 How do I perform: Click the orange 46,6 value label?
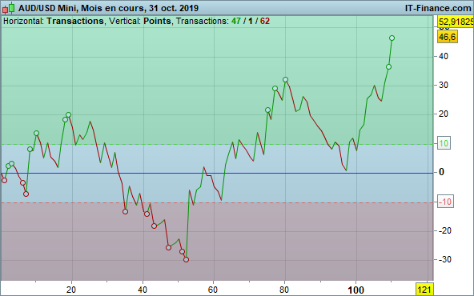point(448,37)
